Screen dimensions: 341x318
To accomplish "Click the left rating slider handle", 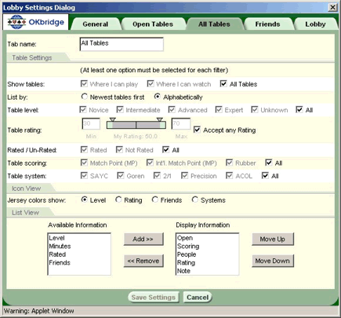I will (113, 119).
